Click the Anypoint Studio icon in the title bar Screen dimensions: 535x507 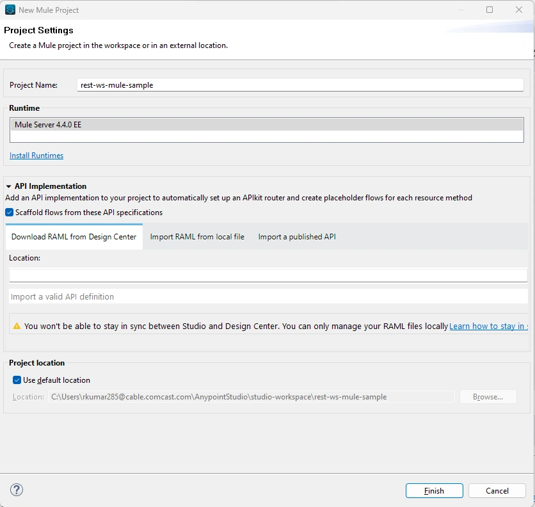(10, 10)
